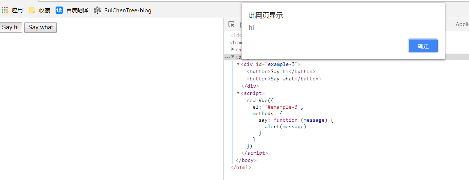
Task: Click the ellipsis beside the body node
Action: tap(227, 57)
